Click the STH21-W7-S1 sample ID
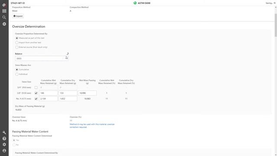Image resolution: width=277 pixels, height=156 pixels. click(x=18, y=3)
